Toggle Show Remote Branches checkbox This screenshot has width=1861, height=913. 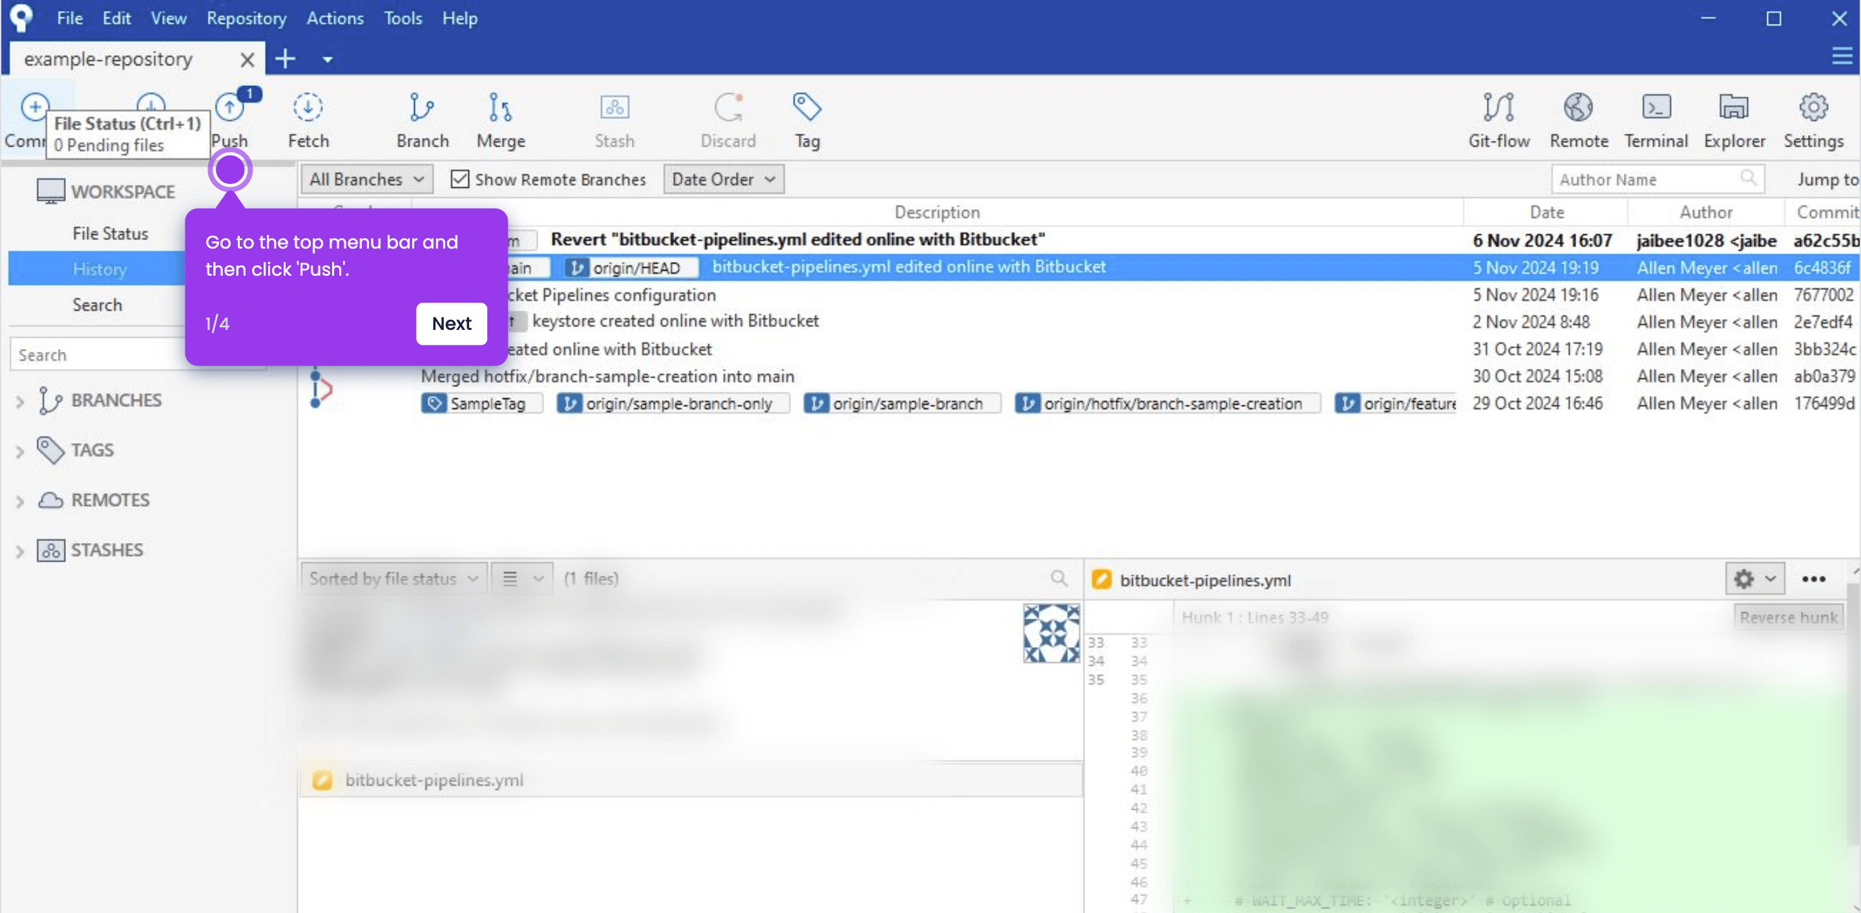(459, 179)
